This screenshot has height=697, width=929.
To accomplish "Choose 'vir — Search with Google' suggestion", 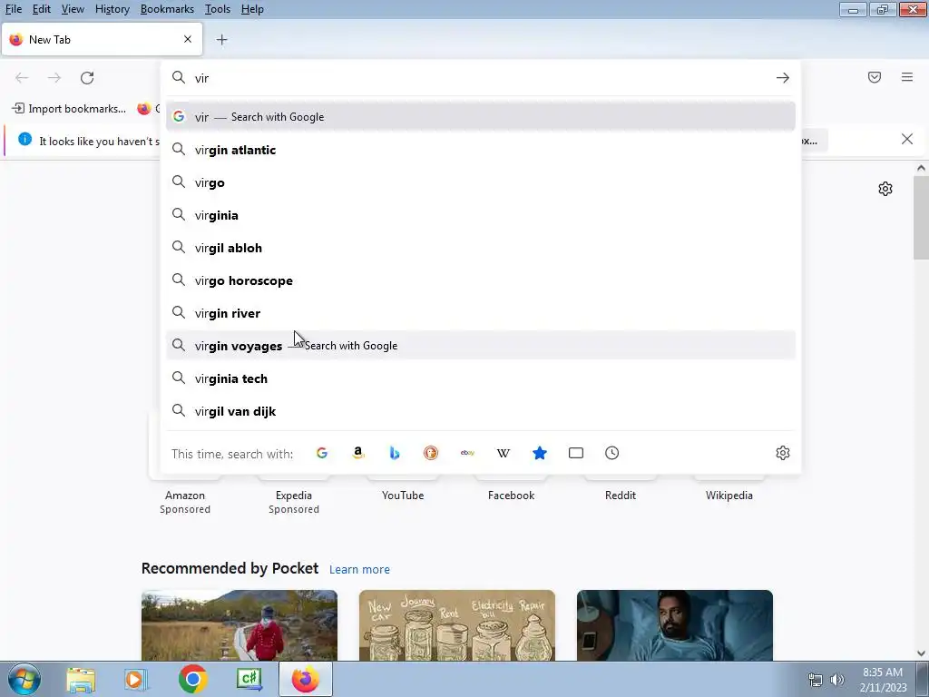I will (x=481, y=117).
